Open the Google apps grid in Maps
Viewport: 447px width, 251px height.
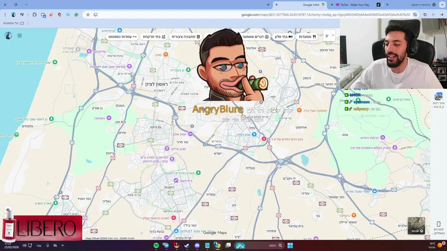[20, 36]
